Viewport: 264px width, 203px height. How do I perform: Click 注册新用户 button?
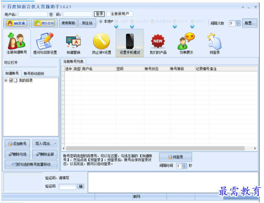pyautogui.click(x=120, y=14)
